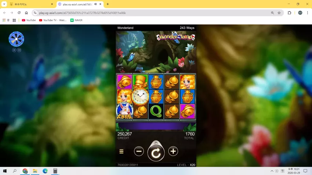The image size is (312, 175).
Task: Open the NAVER bookmark
Action: 76,20
